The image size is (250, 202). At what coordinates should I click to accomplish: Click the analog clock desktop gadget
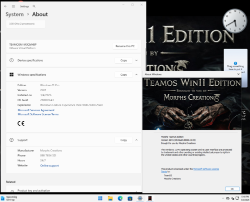tap(234, 21)
